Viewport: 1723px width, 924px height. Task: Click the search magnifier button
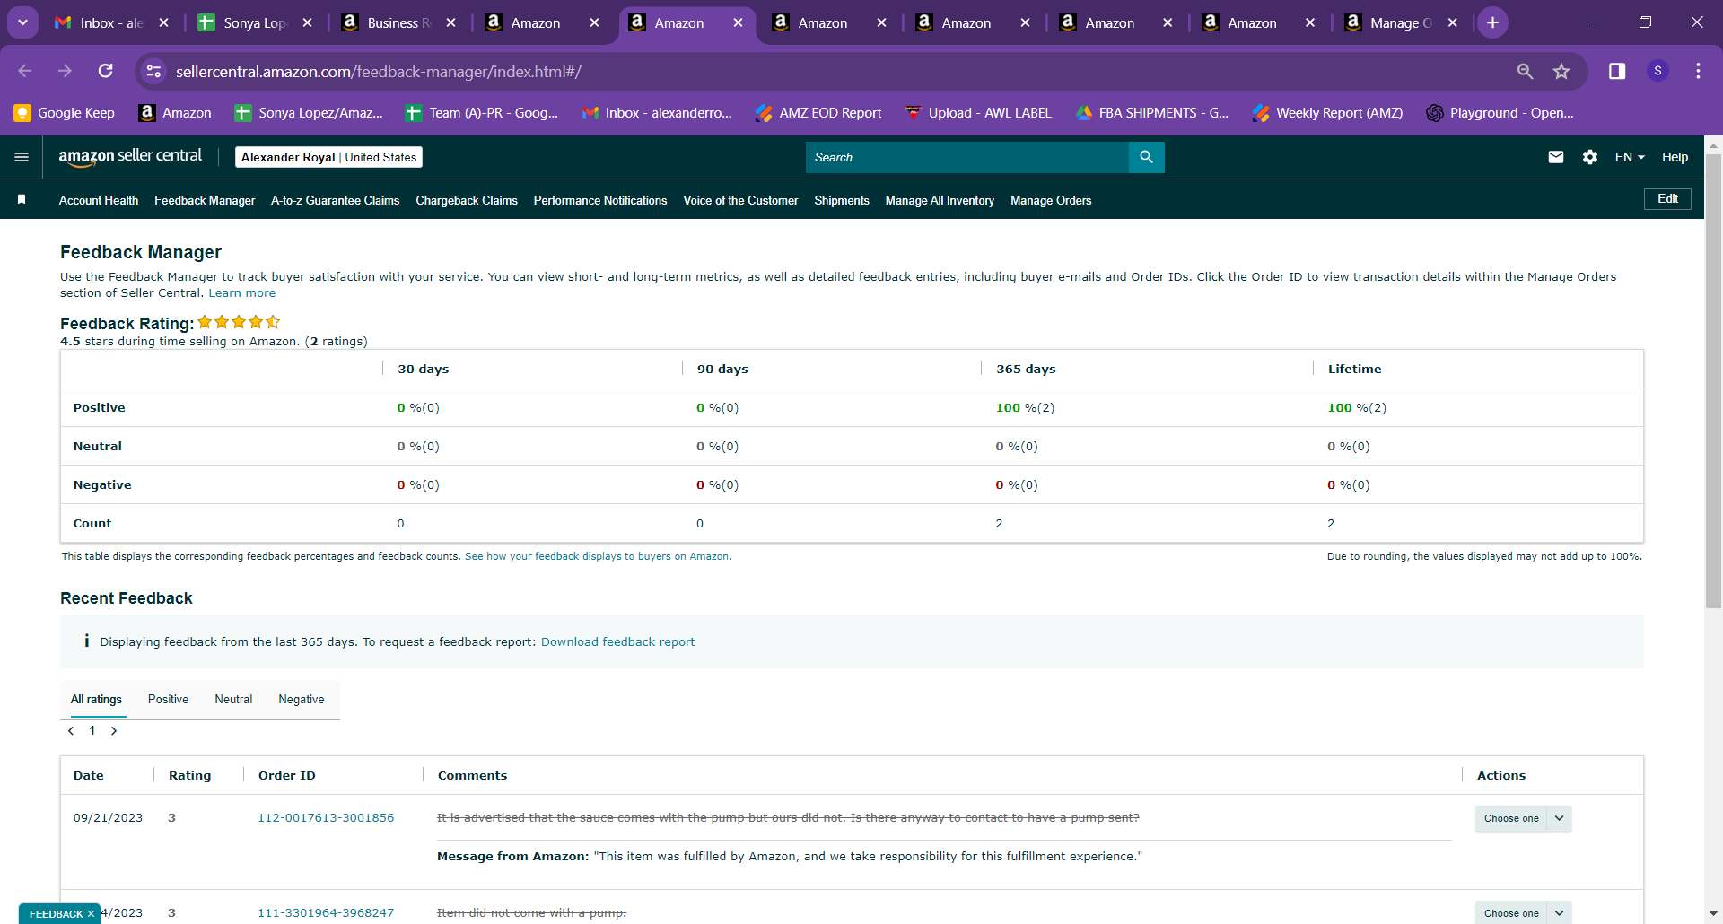click(x=1146, y=157)
